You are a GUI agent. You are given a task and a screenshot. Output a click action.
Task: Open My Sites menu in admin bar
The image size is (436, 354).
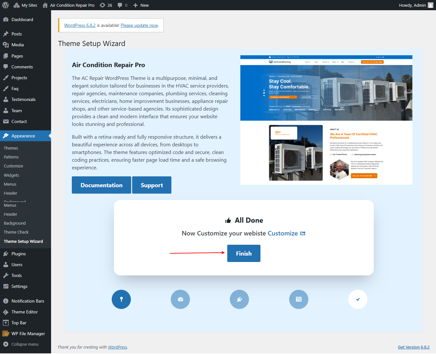26,5
